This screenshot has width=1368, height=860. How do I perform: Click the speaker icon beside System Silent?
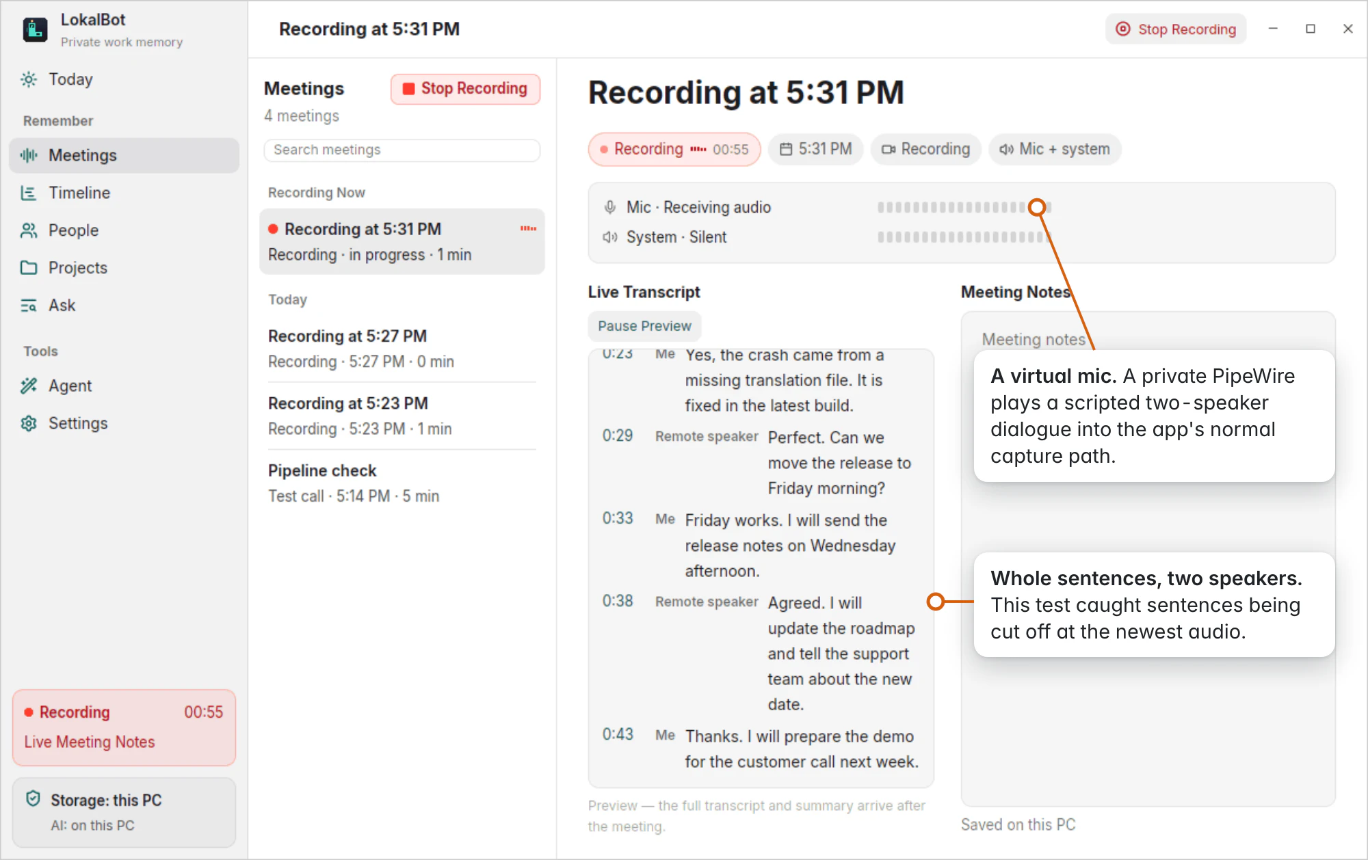click(x=609, y=237)
